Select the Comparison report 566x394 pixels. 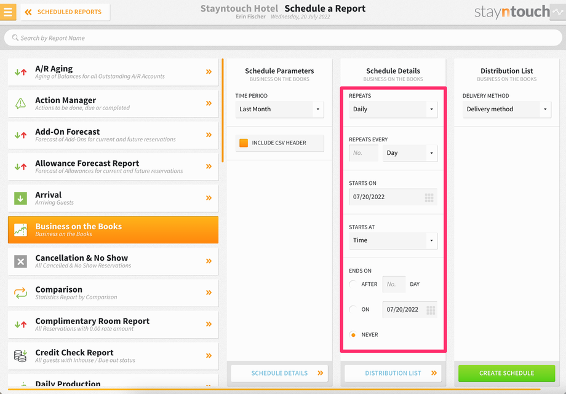[113, 293]
